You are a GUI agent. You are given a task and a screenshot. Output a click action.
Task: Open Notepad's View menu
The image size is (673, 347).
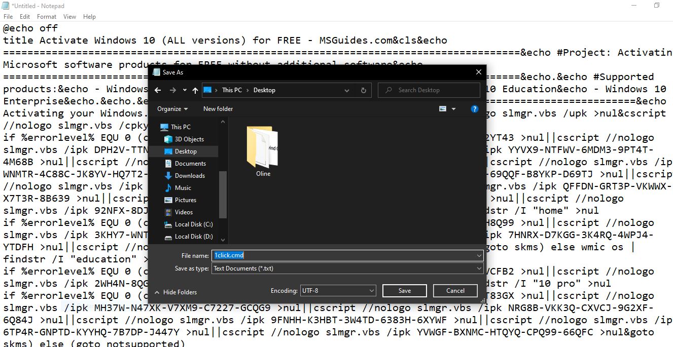click(69, 16)
